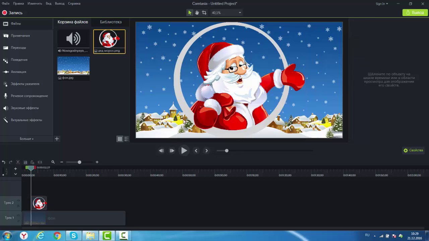Open the Справка menu
Image resolution: width=429 pixels, height=241 pixels.
pyautogui.click(x=74, y=3)
